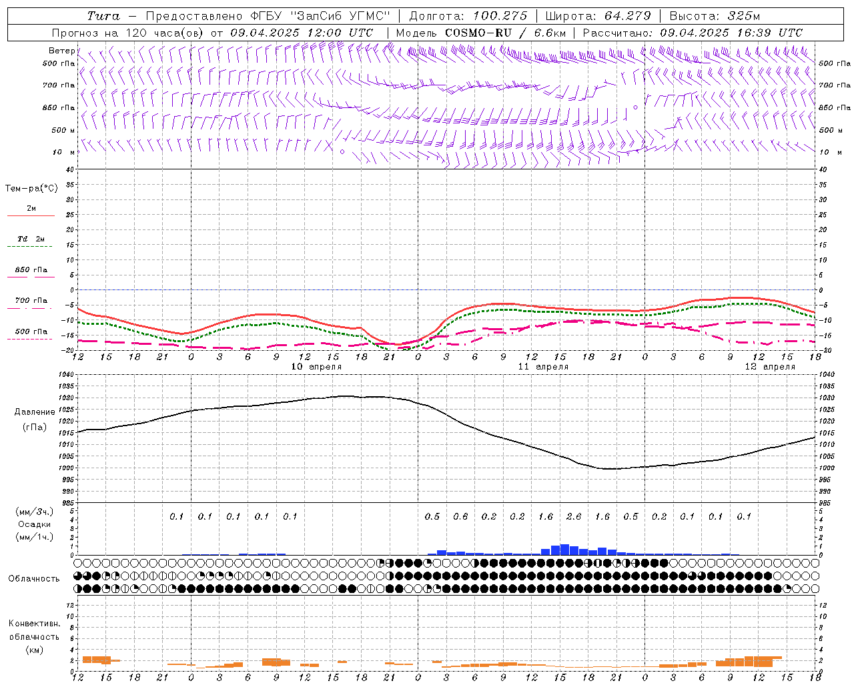Click the '(гПа)' unit label under Давление
Image resolution: width=854 pixels, height=683 pixels.
coord(35,428)
